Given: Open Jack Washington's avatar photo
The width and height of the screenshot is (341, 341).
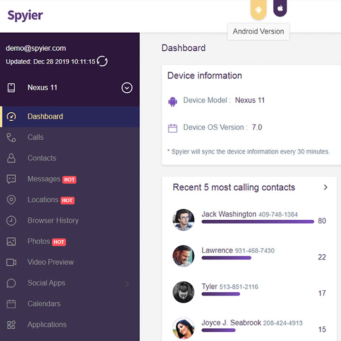Looking at the screenshot, I should click(x=184, y=220).
